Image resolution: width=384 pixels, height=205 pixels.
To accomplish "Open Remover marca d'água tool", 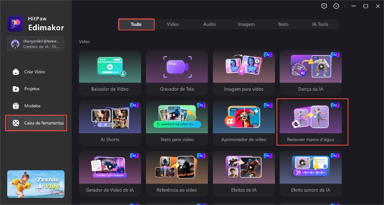I will pos(312,122).
